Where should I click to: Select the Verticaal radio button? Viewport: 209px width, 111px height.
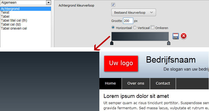pyautogui.click(x=135, y=27)
